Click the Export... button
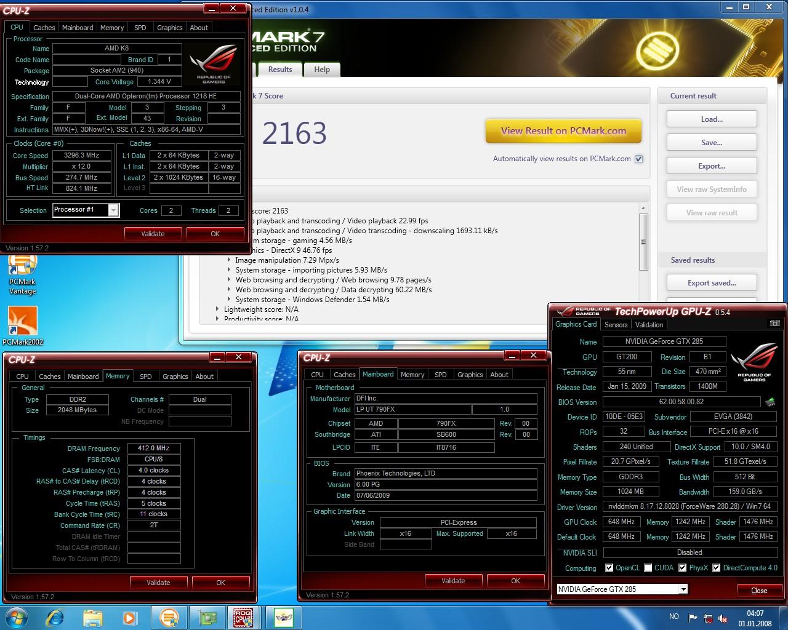788x630 pixels. (x=712, y=166)
